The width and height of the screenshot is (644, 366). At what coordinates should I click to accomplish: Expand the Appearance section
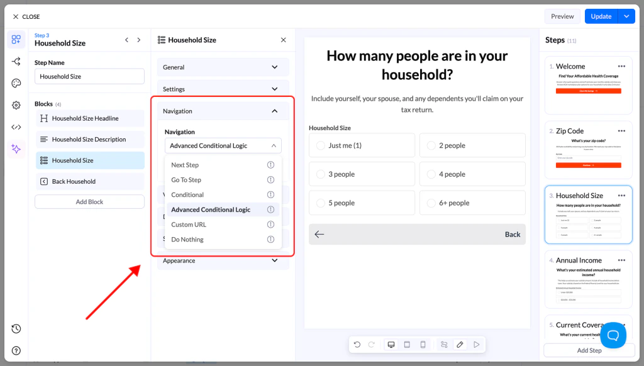pos(223,260)
